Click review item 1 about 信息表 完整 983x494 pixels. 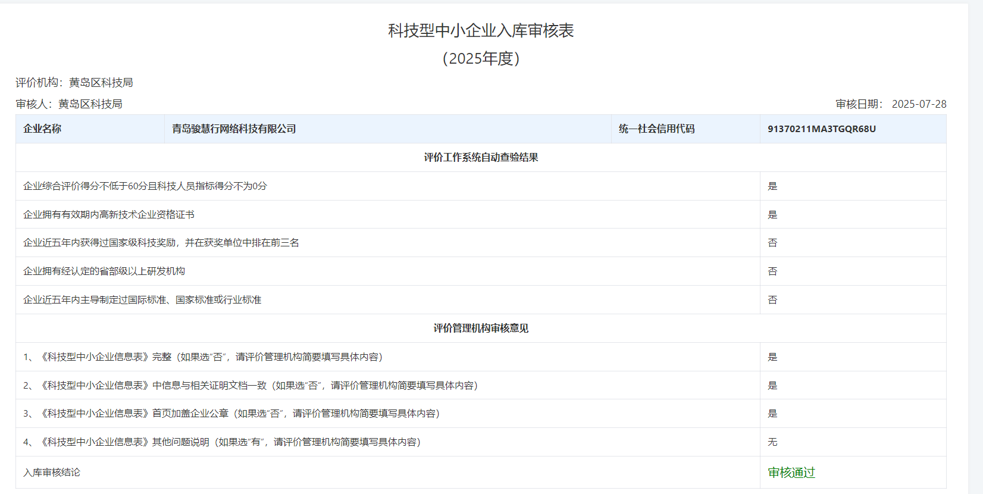click(203, 357)
